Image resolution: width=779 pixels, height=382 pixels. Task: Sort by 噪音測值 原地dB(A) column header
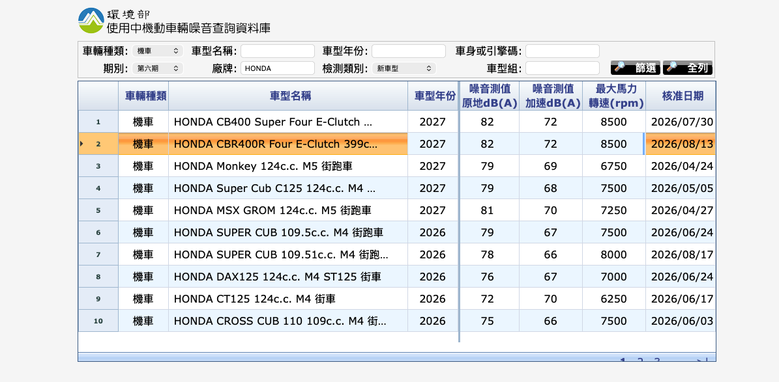[490, 96]
